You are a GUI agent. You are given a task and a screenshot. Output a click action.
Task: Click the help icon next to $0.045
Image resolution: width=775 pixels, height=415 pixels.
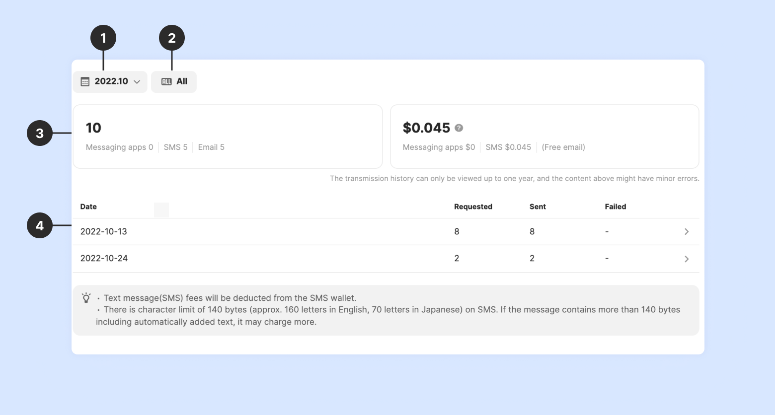(x=459, y=128)
